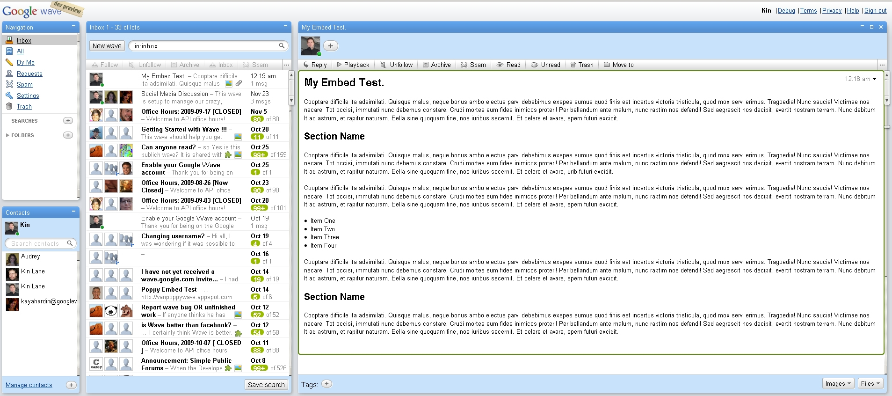Start Playback of the wave
The width and height of the screenshot is (892, 396).
coord(353,65)
